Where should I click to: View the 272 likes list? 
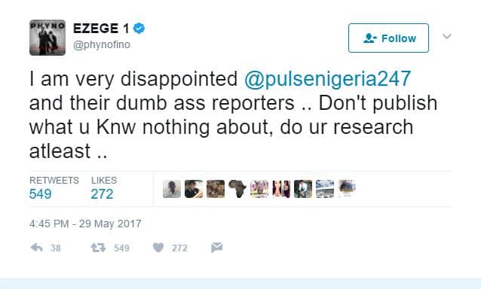(104, 188)
